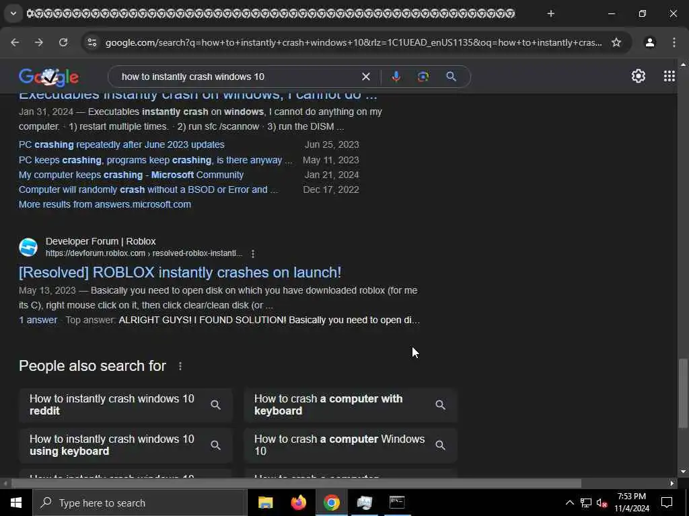Click the horizontal scrollbar thumb
This screenshot has width=689, height=516.
point(296,483)
